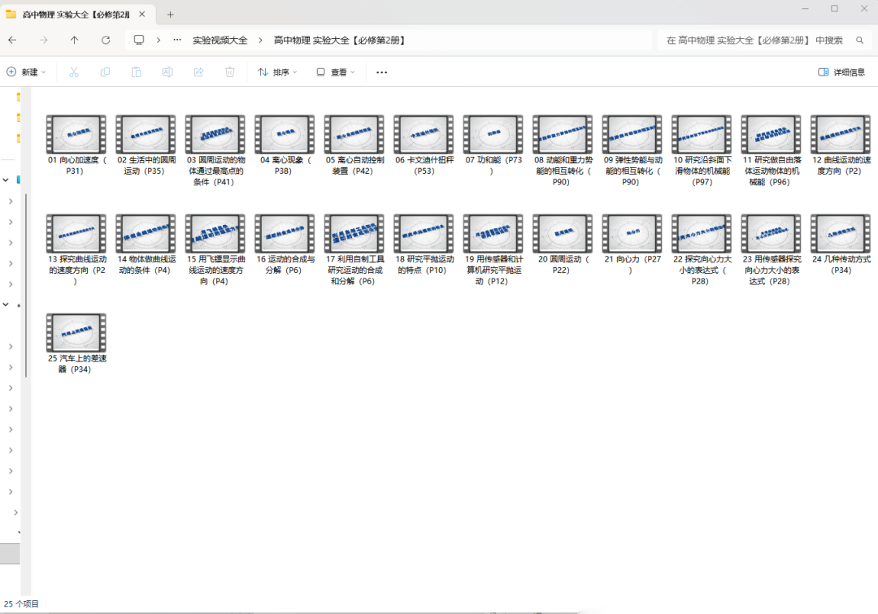Click the Rename icon in toolbar
The width and height of the screenshot is (878, 614).
[x=167, y=72]
